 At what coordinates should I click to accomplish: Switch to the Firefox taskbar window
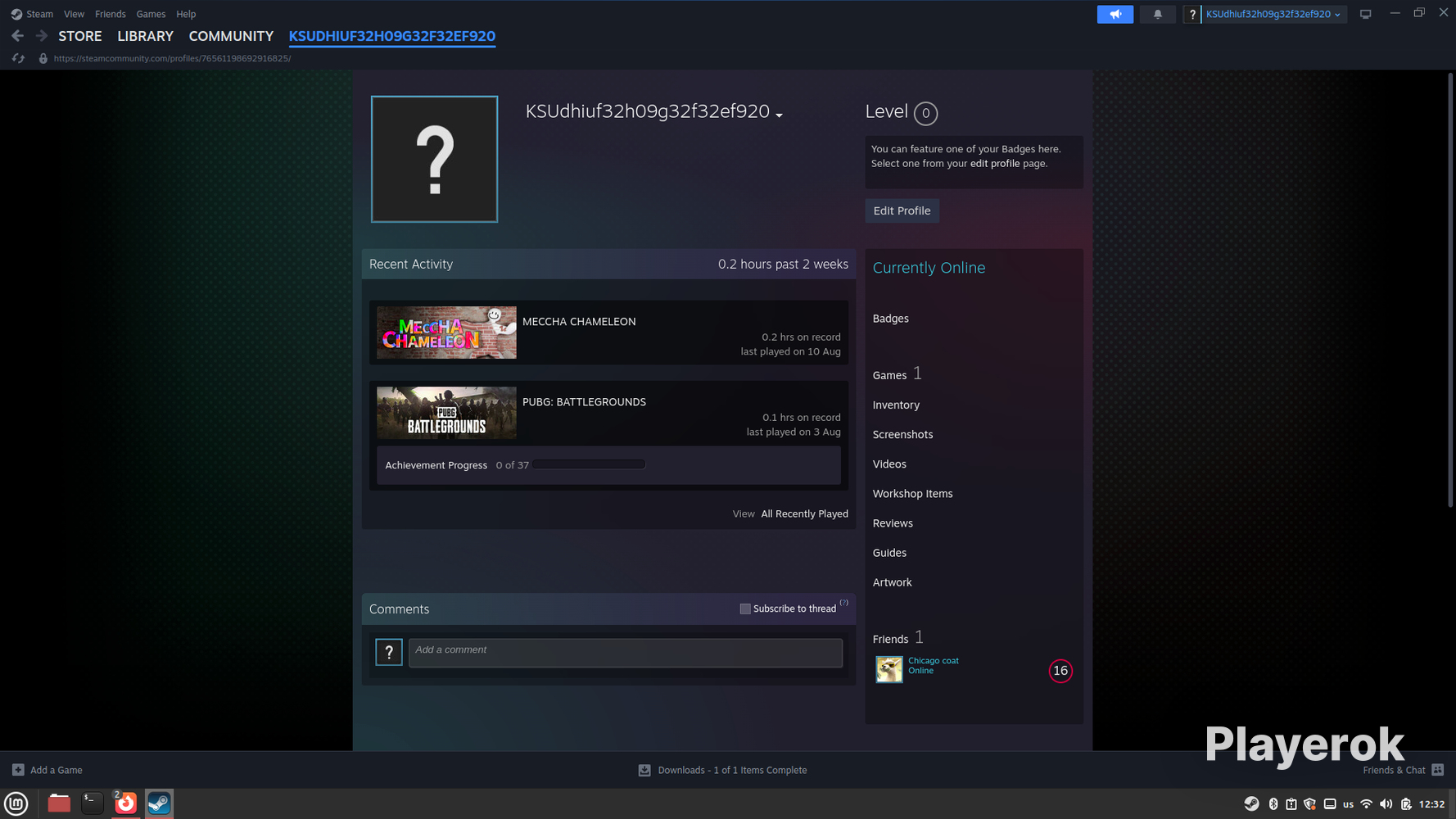click(125, 803)
